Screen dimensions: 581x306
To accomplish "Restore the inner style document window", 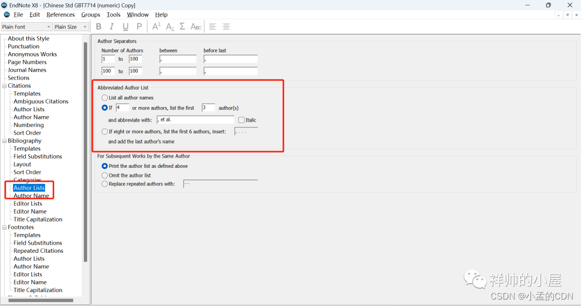I will click(568, 15).
